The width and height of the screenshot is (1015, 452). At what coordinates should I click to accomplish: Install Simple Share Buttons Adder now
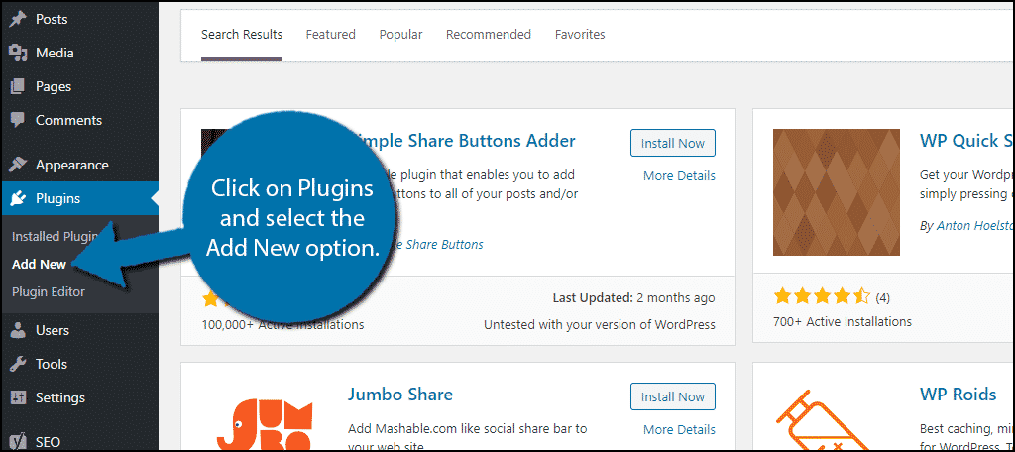673,143
